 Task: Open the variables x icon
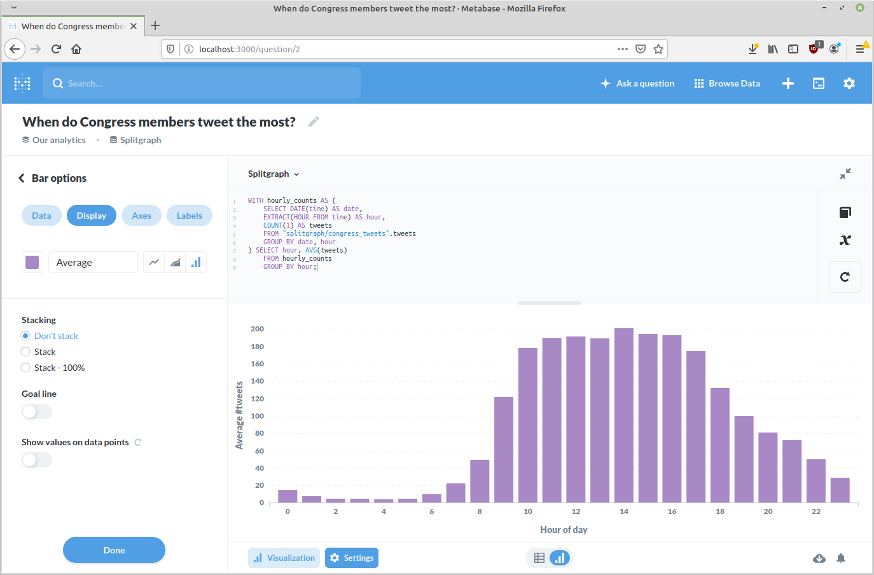[845, 240]
